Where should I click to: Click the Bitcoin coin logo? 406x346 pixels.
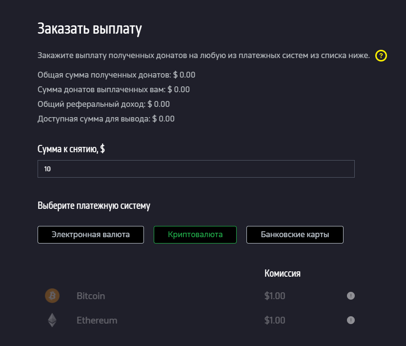tap(52, 296)
